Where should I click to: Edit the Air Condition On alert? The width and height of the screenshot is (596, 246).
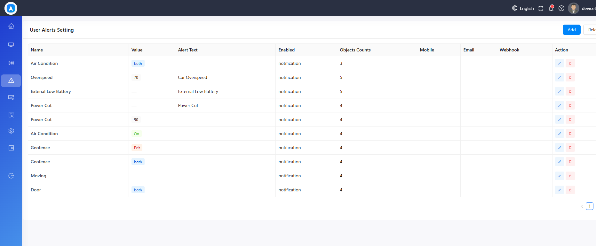[x=560, y=134]
